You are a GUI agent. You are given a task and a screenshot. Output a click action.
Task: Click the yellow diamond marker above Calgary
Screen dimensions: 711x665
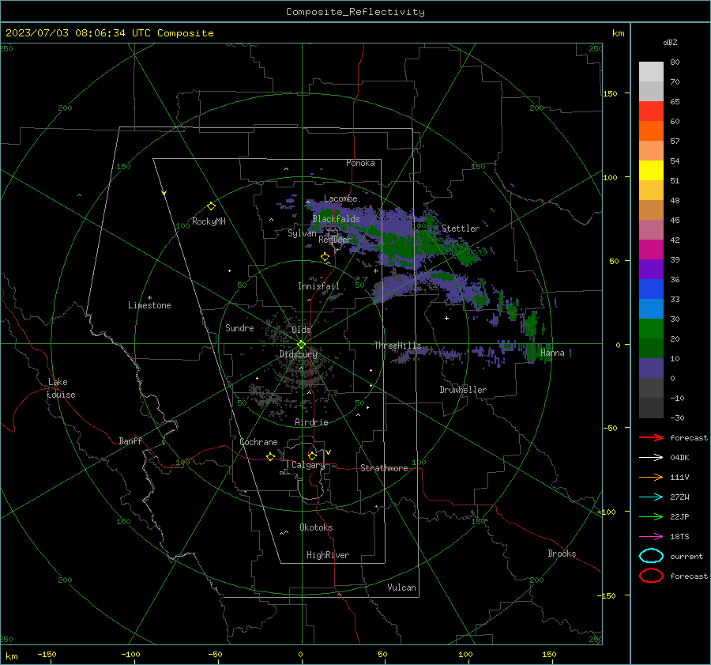pyautogui.click(x=312, y=455)
